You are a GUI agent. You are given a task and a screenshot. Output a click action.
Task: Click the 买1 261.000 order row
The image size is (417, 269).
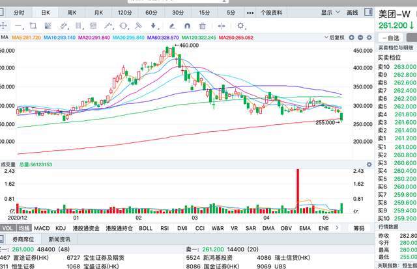(x=397, y=147)
